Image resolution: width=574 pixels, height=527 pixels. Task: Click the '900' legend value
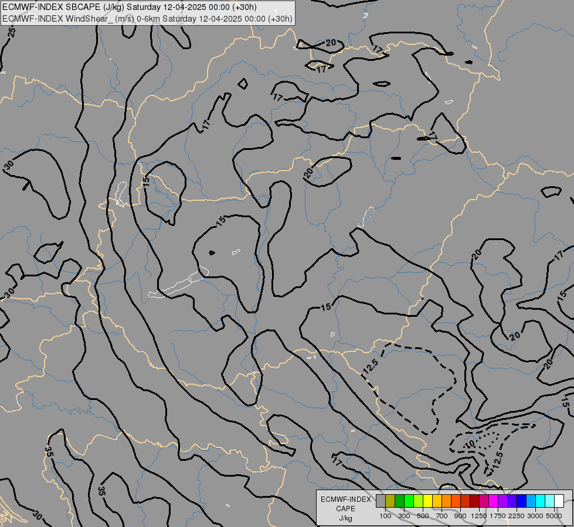coord(460,516)
